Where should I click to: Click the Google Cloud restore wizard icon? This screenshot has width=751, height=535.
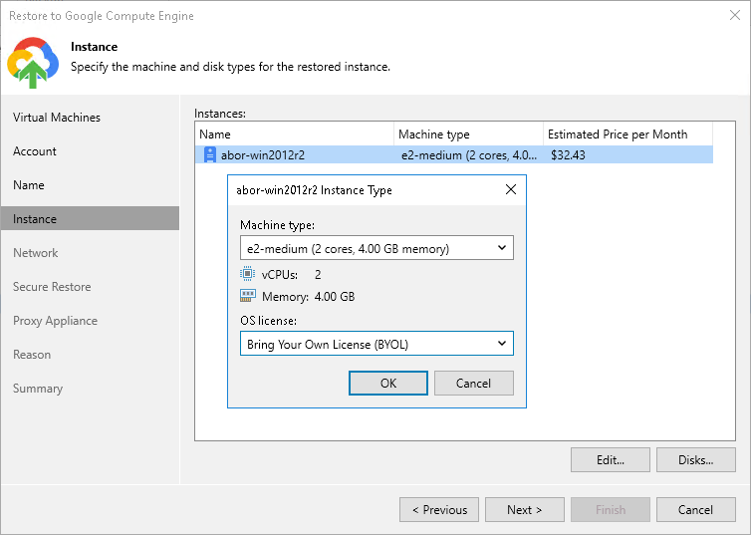point(33,62)
